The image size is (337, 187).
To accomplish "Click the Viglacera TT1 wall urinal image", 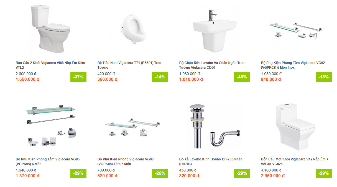I will 132,29.
